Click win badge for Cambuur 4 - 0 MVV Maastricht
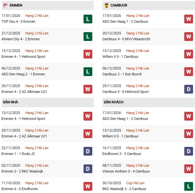 [x=188, y=36]
